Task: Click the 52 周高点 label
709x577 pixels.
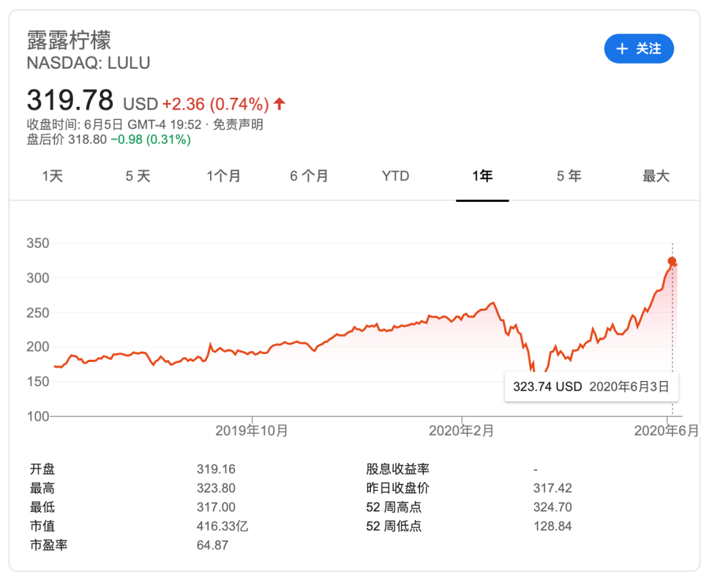Action: click(x=394, y=507)
